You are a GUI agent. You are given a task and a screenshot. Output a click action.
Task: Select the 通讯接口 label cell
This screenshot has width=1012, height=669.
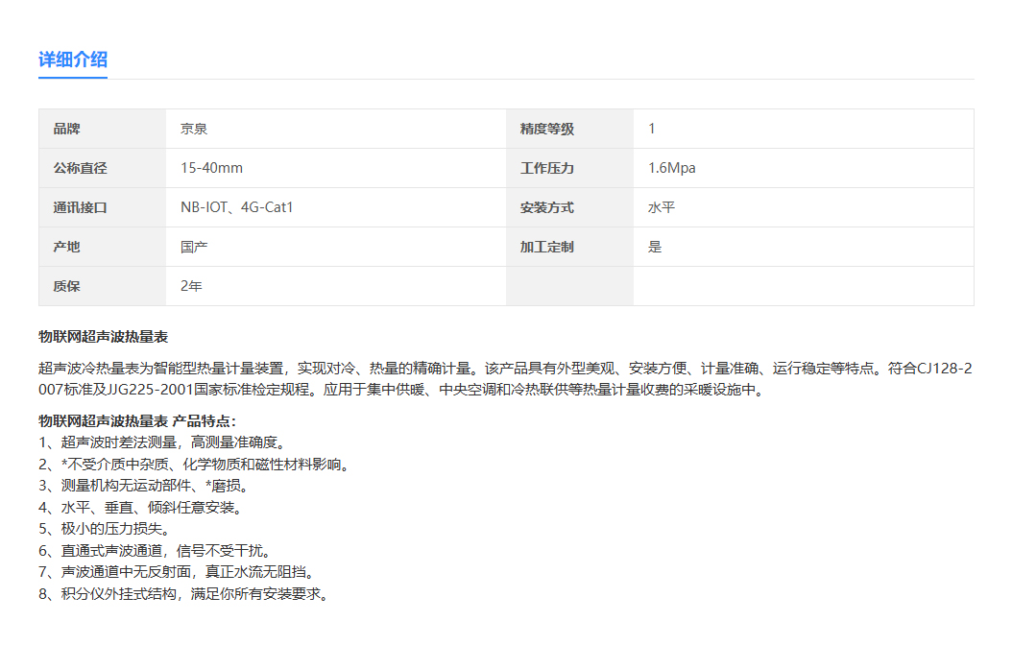(x=103, y=207)
